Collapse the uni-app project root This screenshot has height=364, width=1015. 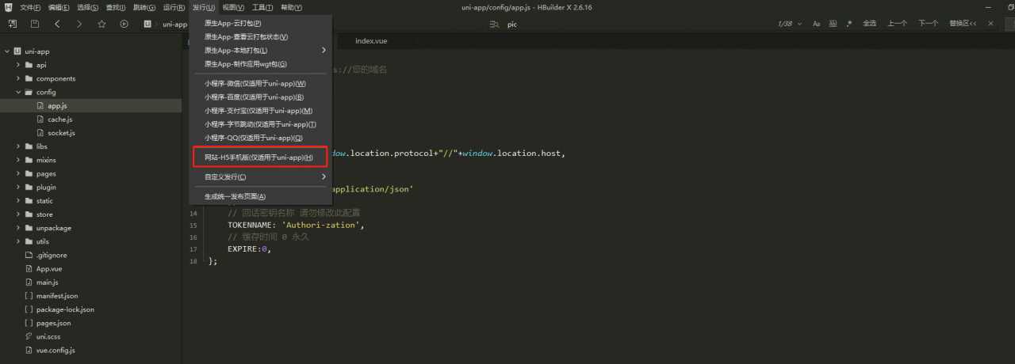[7, 51]
